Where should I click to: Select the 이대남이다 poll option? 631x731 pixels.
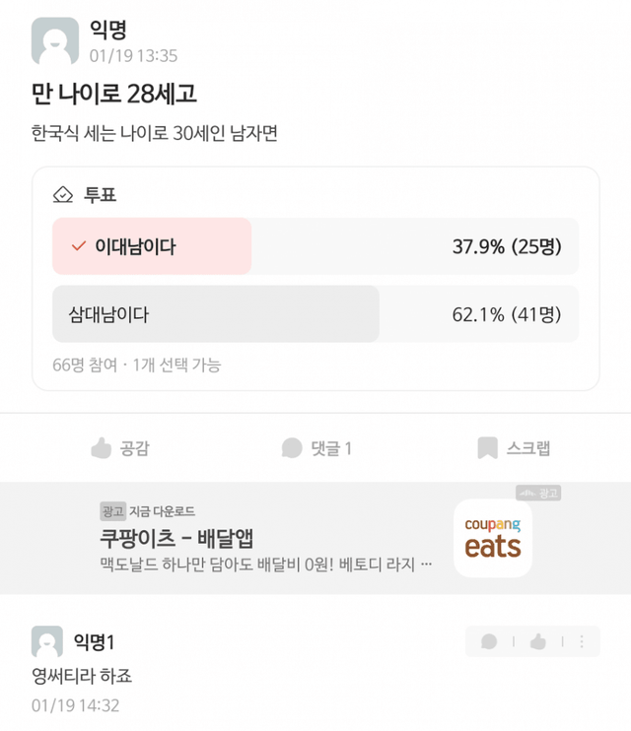pos(135,246)
